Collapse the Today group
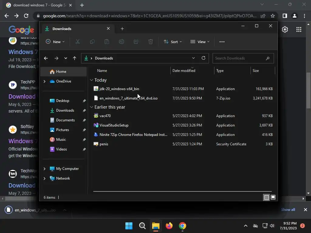The image size is (311, 233). [x=91, y=80]
